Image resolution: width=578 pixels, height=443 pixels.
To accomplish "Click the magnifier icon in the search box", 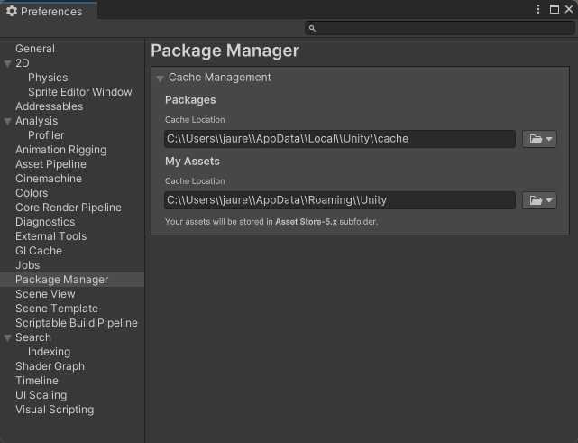I will (x=312, y=29).
